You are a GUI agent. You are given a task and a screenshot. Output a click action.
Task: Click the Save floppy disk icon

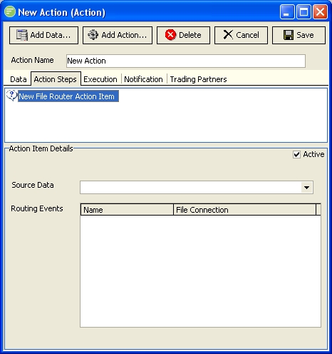click(289, 35)
